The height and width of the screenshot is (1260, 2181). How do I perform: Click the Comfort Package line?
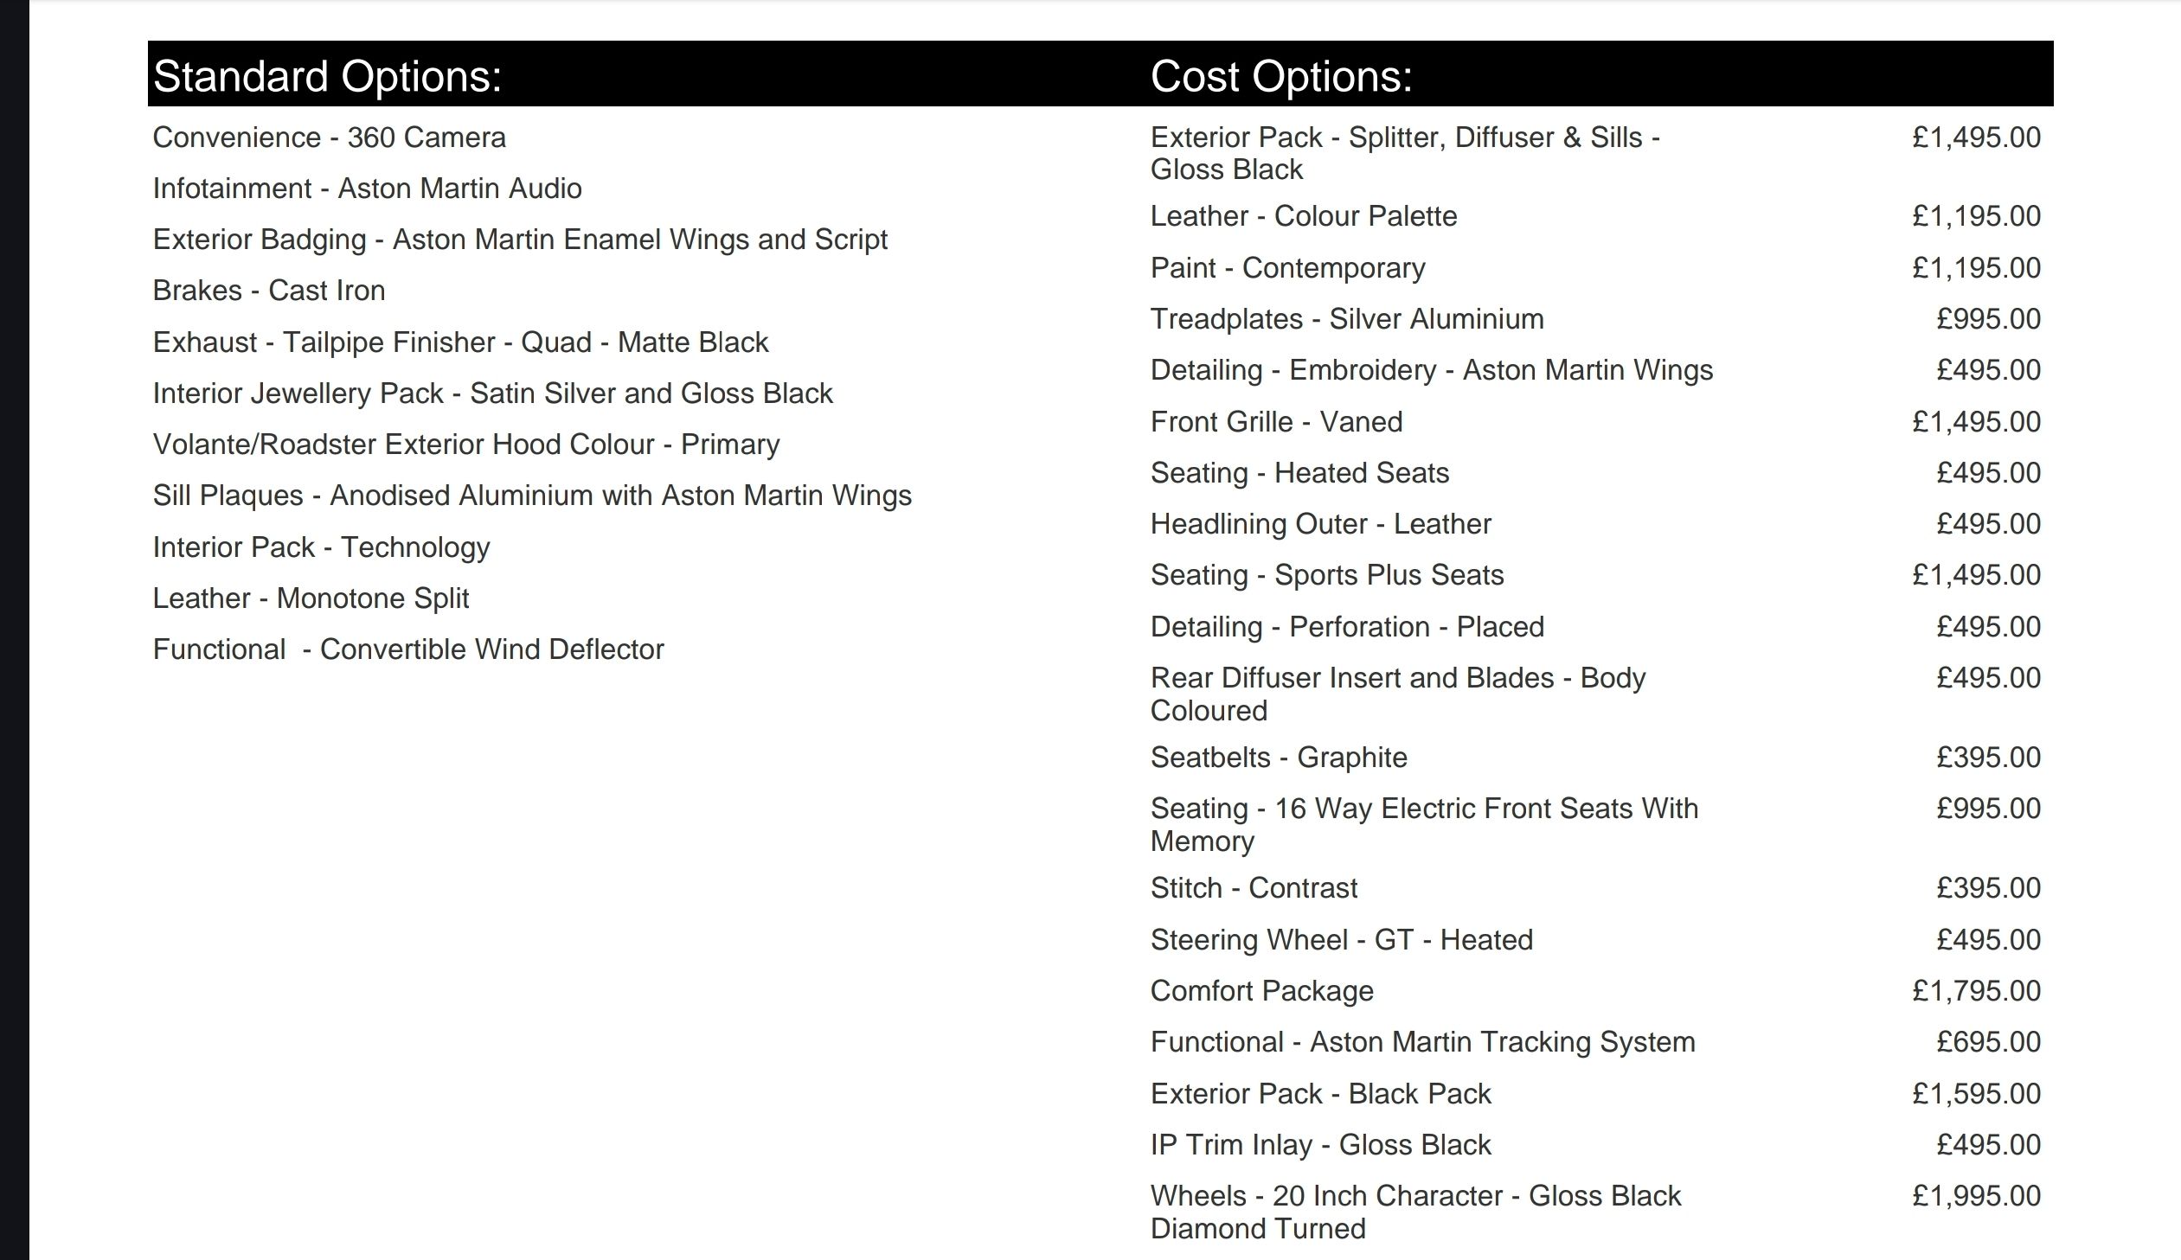(1262, 992)
